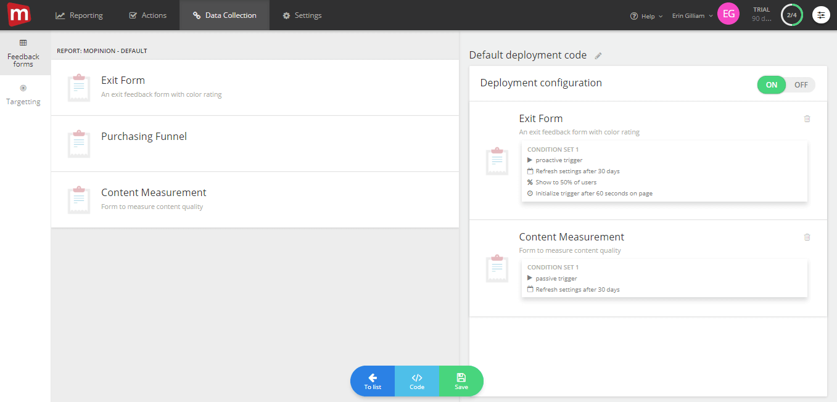Open account preferences using the sliders icon

click(x=821, y=14)
